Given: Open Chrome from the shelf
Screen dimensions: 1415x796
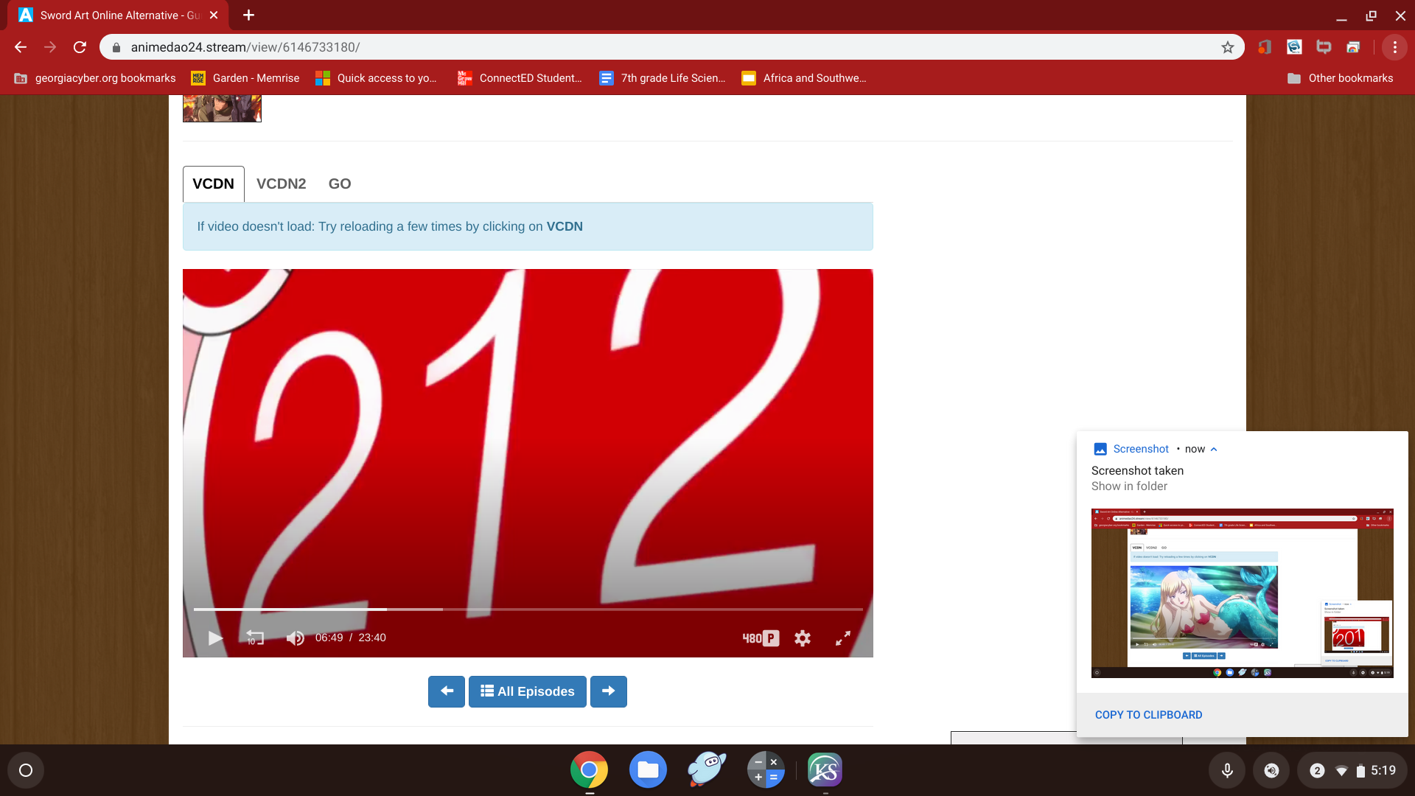Looking at the screenshot, I should coord(589,770).
